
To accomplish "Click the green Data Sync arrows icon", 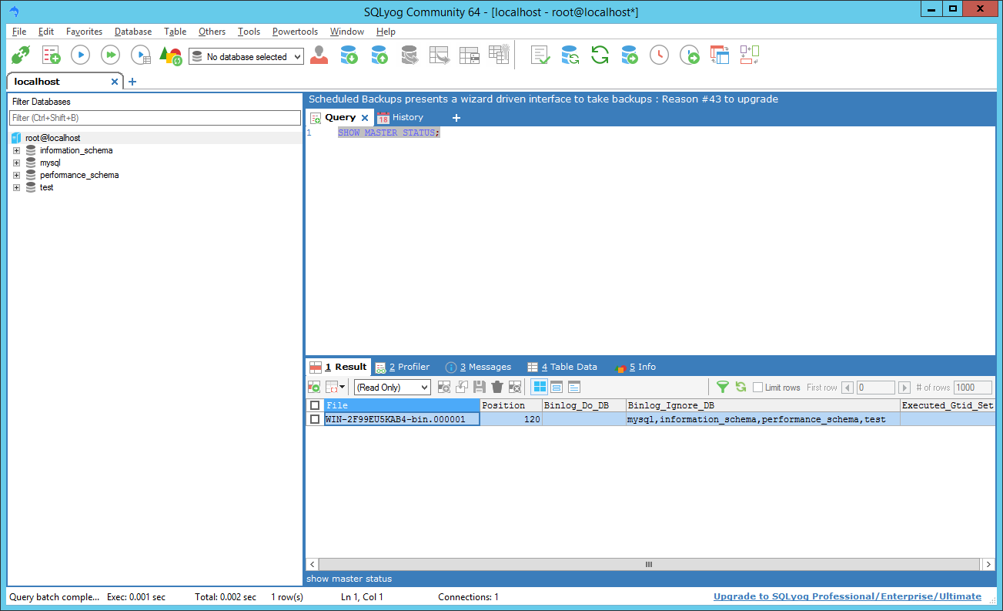I will (x=600, y=55).
